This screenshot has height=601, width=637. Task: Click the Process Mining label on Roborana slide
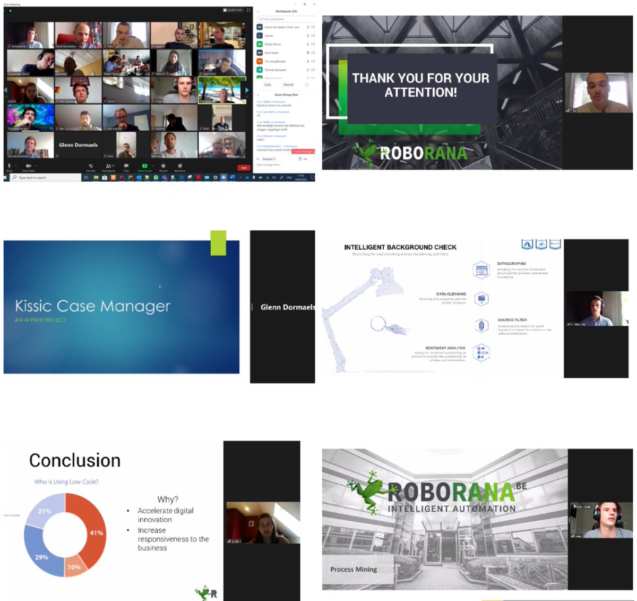tap(354, 569)
